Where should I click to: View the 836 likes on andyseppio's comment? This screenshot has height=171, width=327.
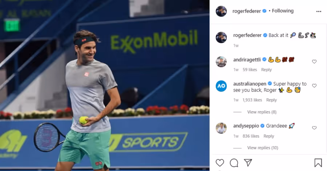(251, 136)
